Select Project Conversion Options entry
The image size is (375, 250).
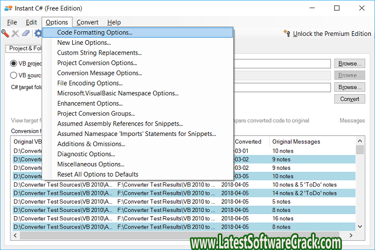pyautogui.click(x=137, y=63)
